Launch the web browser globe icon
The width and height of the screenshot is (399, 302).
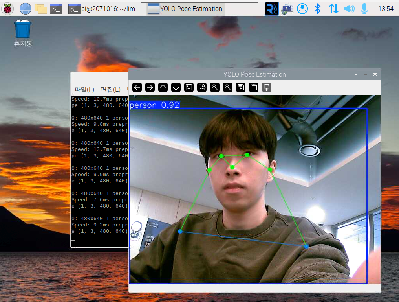[x=26, y=9]
